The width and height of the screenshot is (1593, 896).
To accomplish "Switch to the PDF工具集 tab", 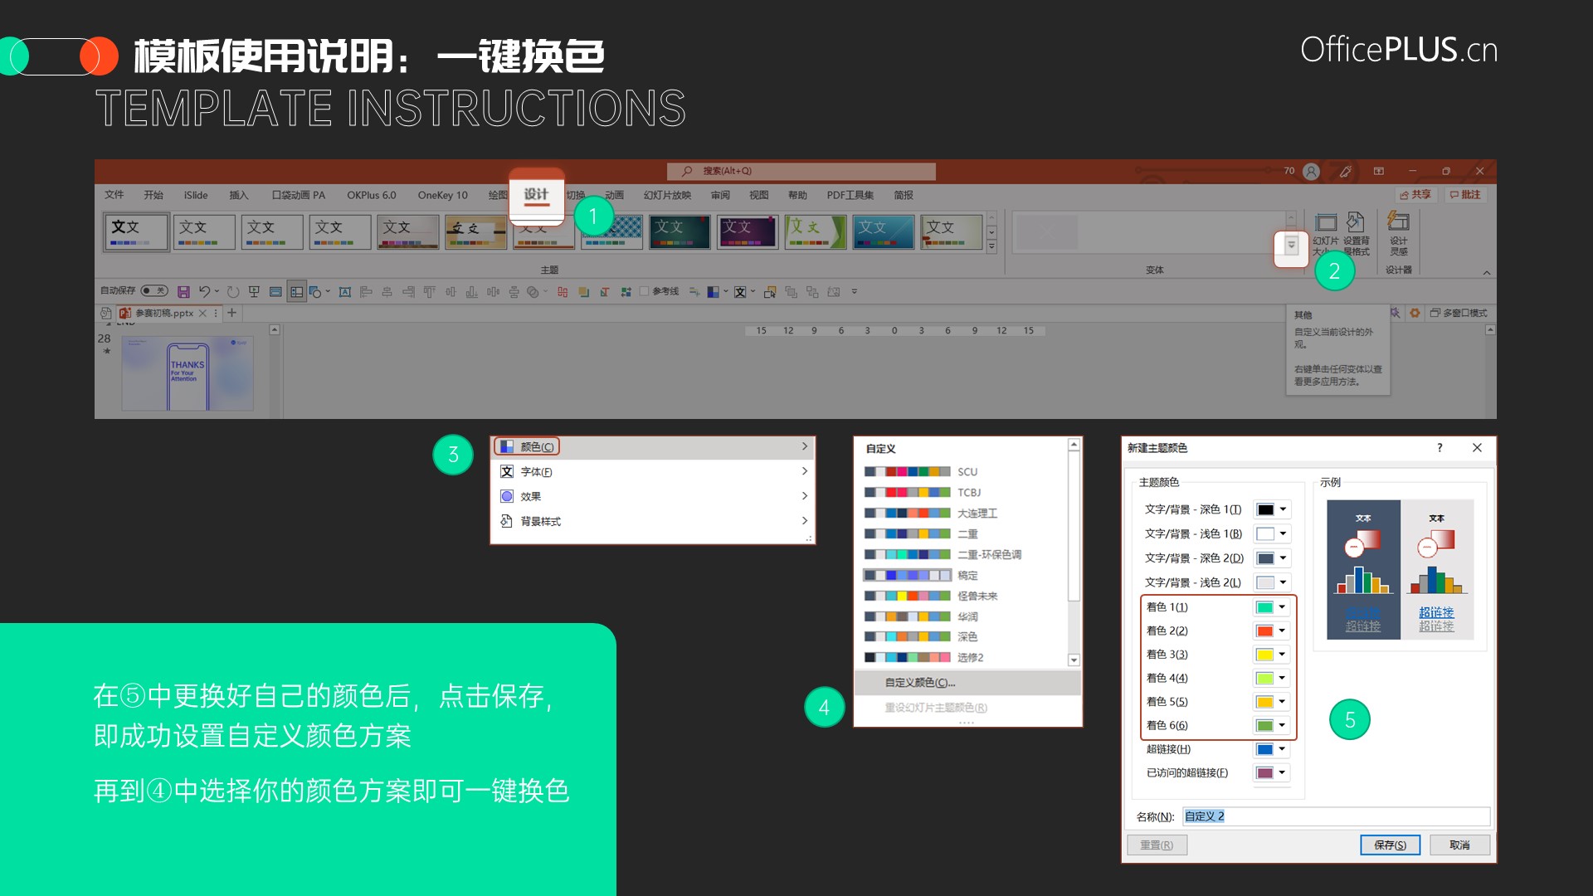I will [x=850, y=195].
